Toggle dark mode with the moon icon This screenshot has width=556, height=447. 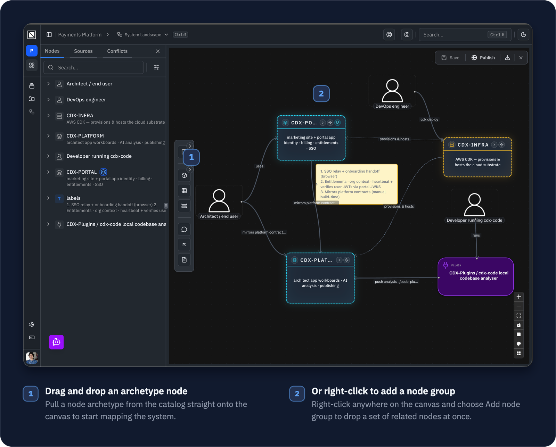pos(523,34)
